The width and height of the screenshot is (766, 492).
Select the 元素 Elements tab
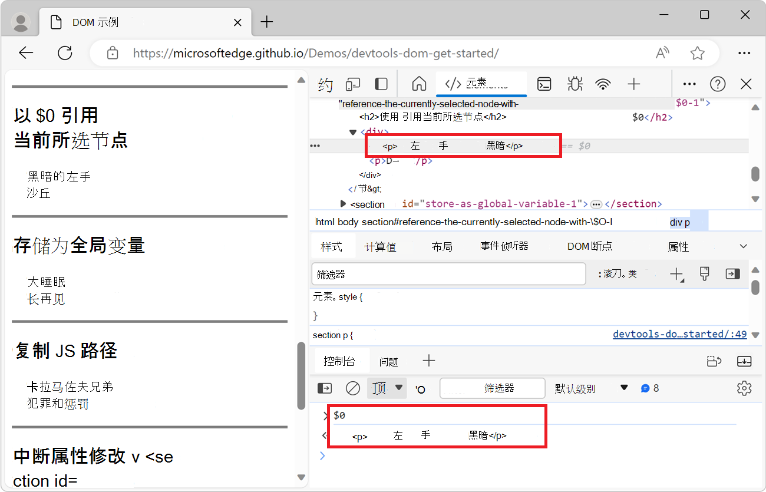click(x=481, y=84)
